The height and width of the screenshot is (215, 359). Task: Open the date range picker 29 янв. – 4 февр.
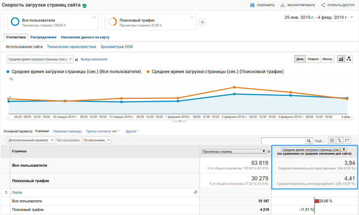(x=319, y=17)
